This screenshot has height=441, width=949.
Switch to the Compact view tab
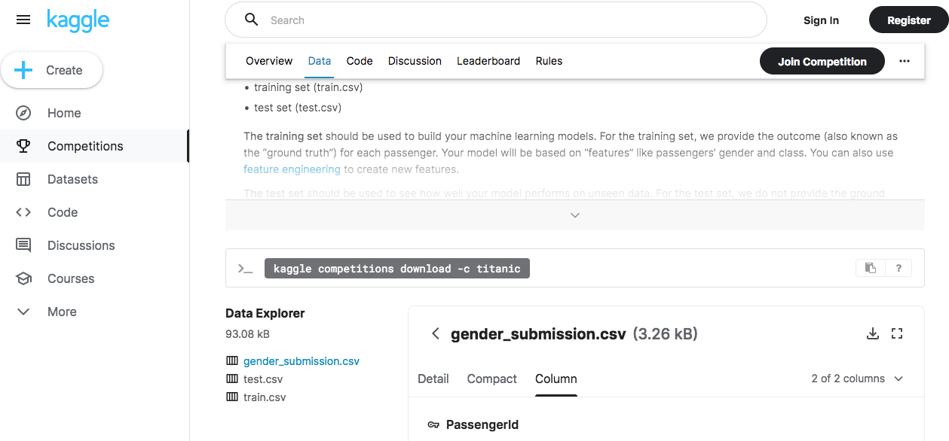point(492,379)
